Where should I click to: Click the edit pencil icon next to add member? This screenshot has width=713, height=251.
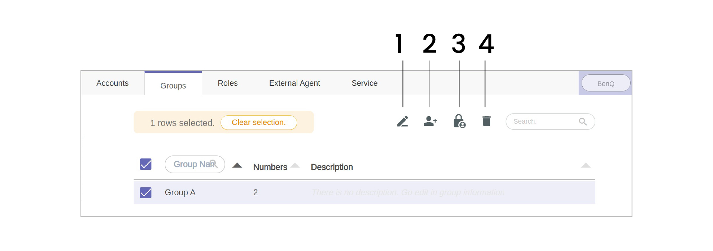(x=403, y=121)
